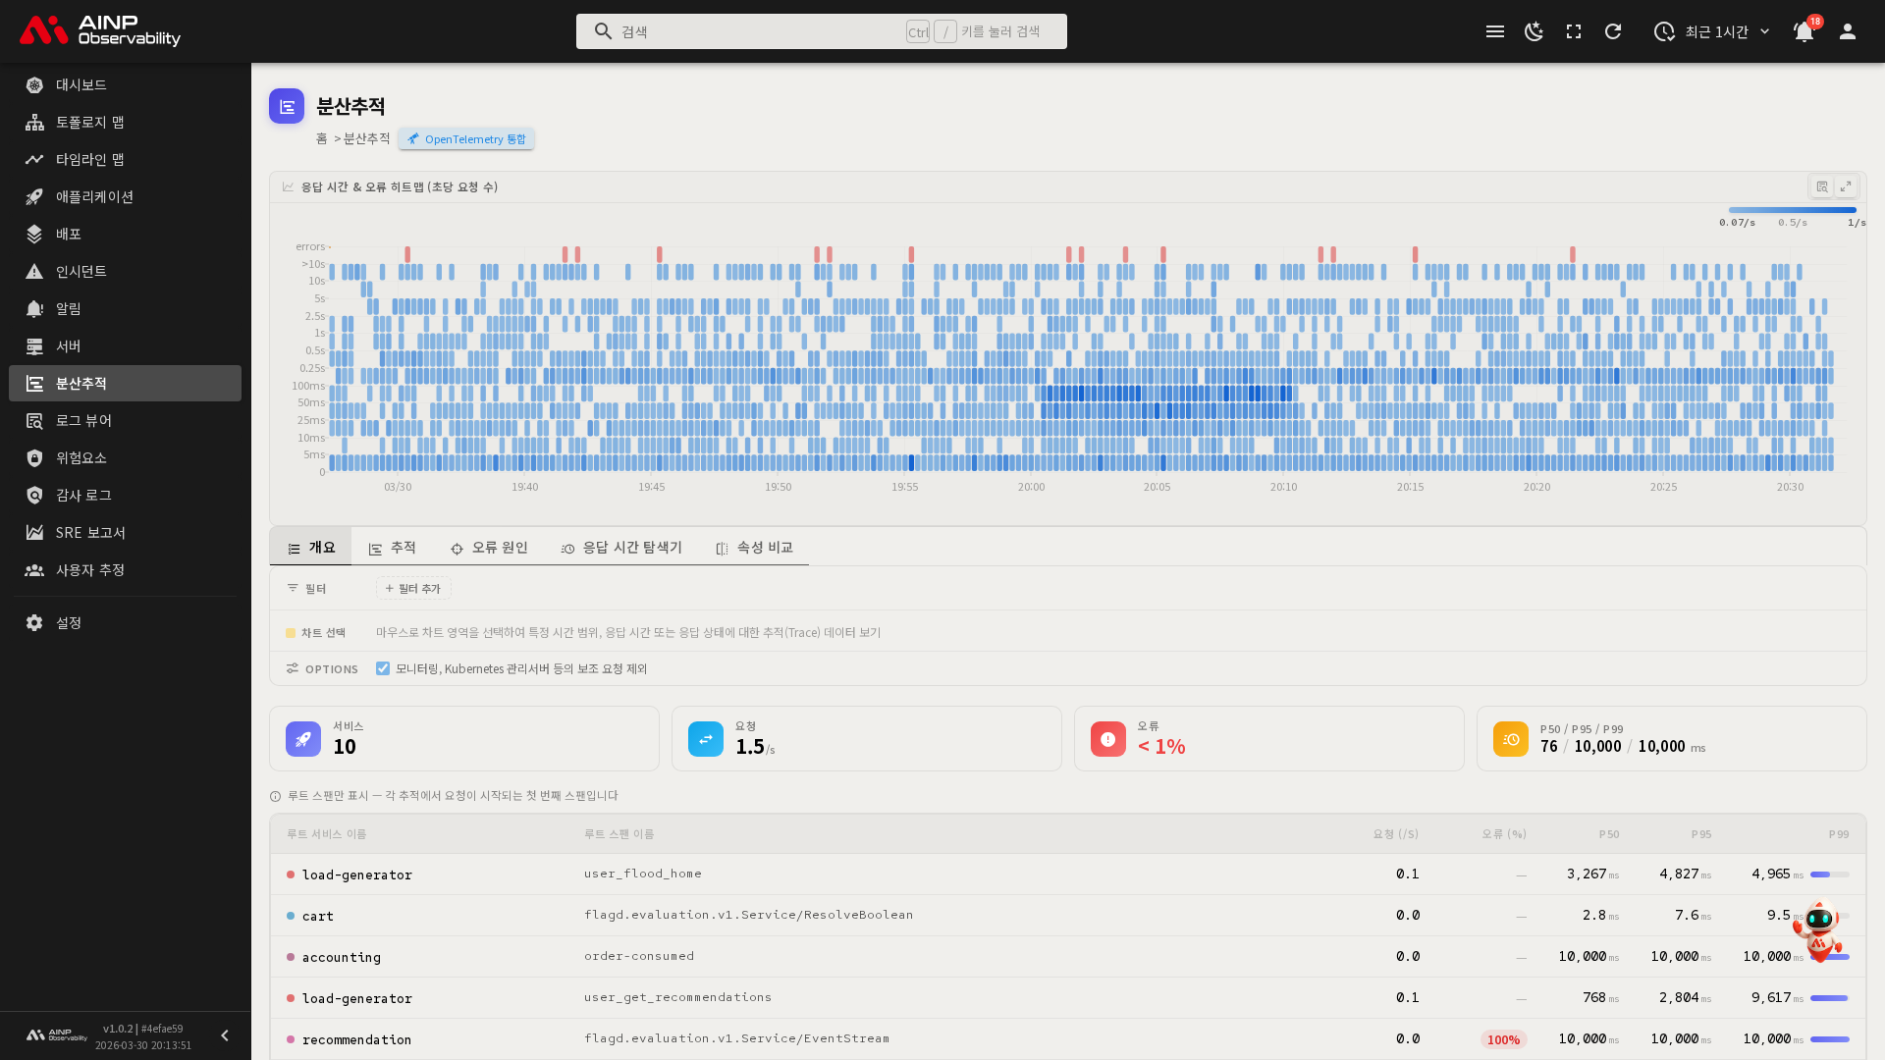Expand the OPTIONS section
Screen dimensions: 1885x1060
tap(322, 668)
